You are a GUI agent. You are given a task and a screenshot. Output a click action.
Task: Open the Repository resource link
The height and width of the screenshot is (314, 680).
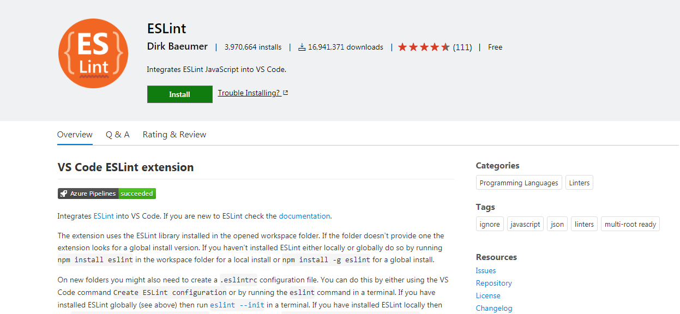coord(494,283)
